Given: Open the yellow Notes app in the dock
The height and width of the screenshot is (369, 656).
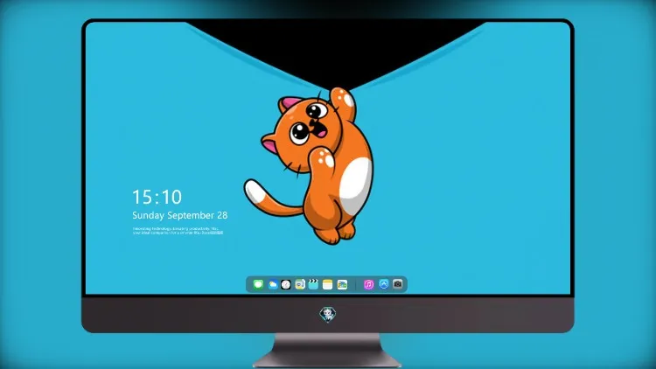Looking at the screenshot, I should [328, 284].
